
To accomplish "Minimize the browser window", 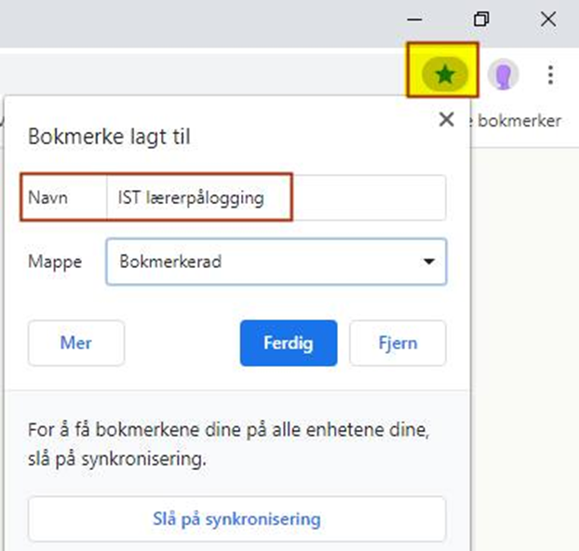I will pos(415,20).
